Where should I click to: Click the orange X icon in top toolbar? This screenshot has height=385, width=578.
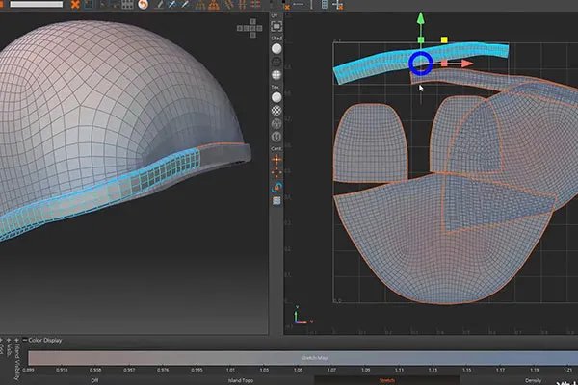click(x=74, y=5)
